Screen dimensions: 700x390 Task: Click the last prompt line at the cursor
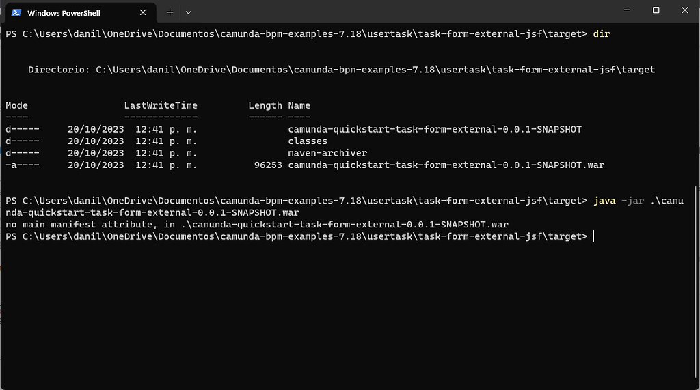click(299, 236)
